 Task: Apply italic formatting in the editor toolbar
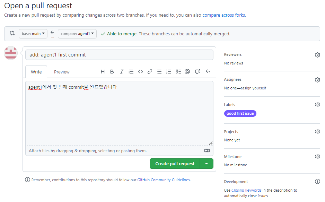pos(122,72)
